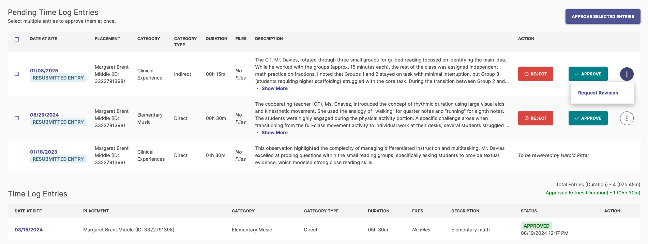Reject the 01/08/2025 time log entry

[x=536, y=74]
